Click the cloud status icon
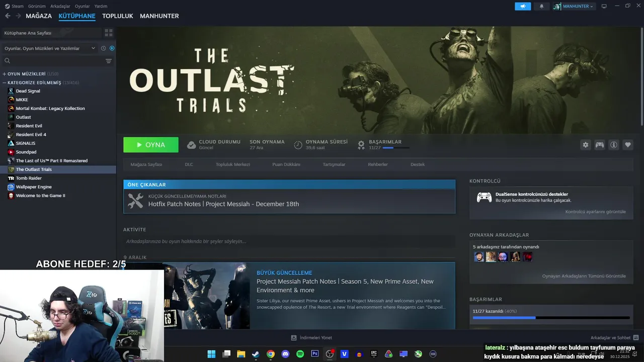Image resolution: width=644 pixels, height=362 pixels. [x=191, y=145]
